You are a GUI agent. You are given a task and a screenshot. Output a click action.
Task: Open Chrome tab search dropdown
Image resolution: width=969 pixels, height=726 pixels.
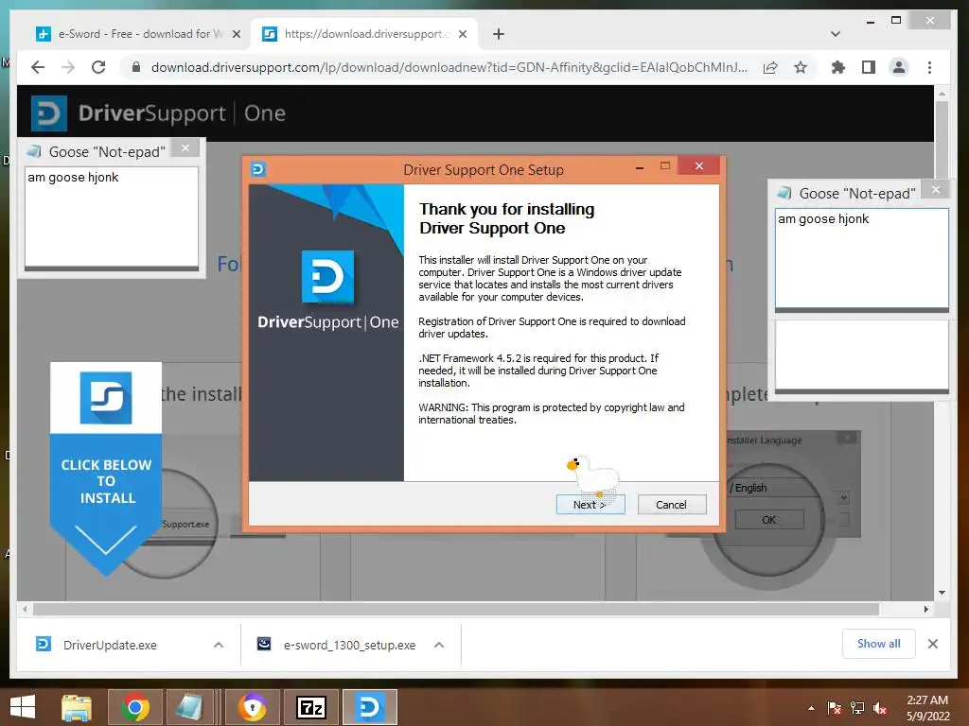(835, 34)
